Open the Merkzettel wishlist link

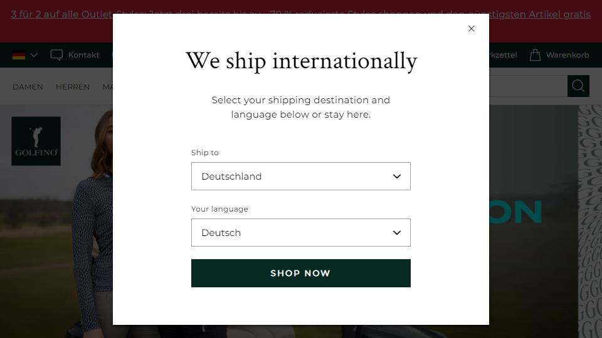[x=503, y=55]
